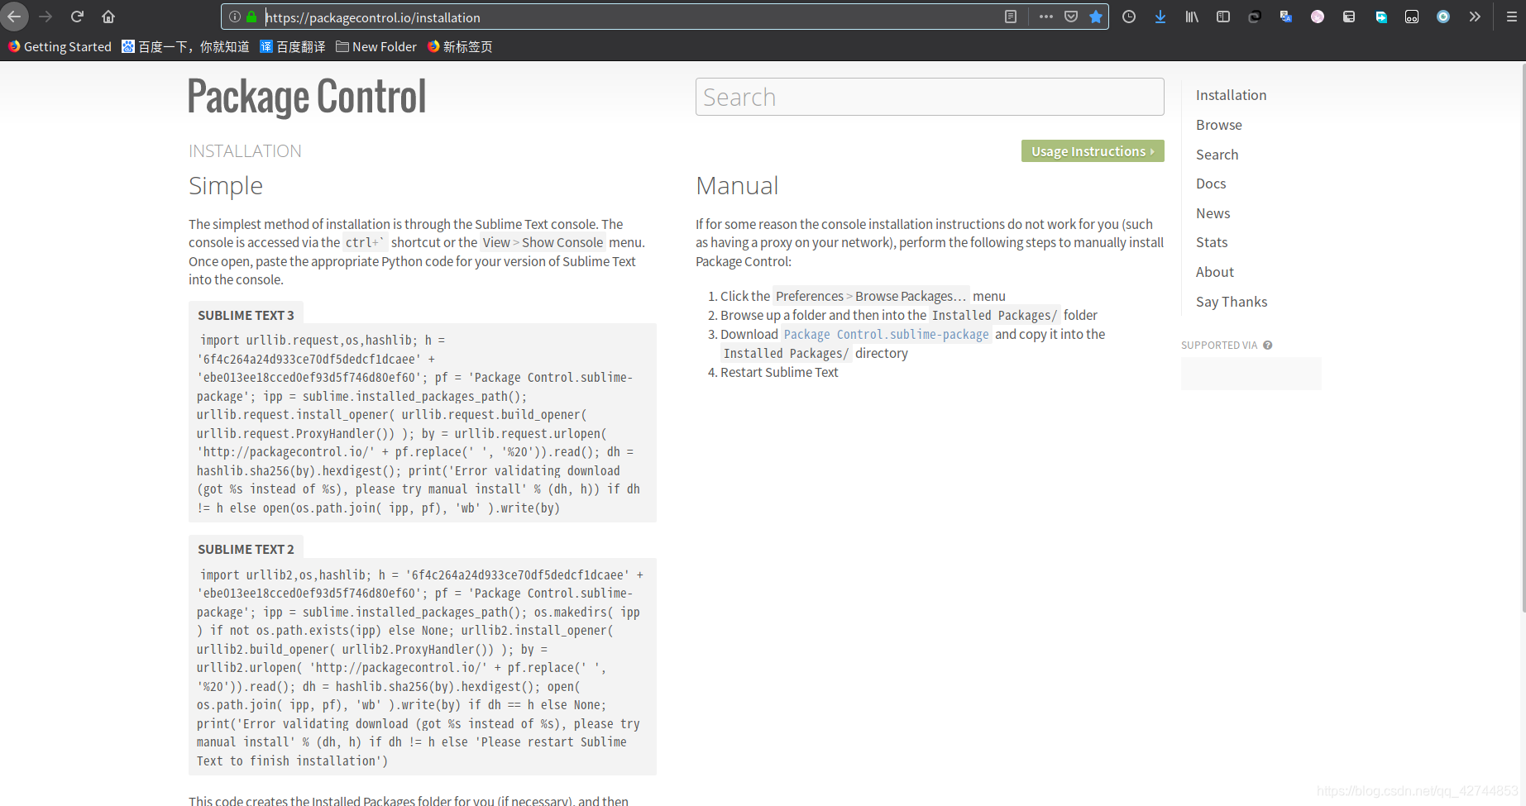This screenshot has height=806, width=1526.
Task: Open About in the site menu
Action: click(x=1214, y=272)
